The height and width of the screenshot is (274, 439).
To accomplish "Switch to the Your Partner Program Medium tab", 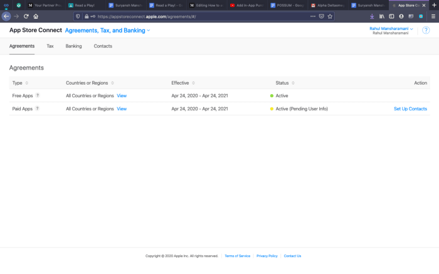I will (x=45, y=5).
